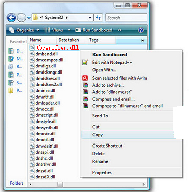Screen dimensions: 189x192
Task: Select the dmdskres.dll file
Action: (x=45, y=78)
